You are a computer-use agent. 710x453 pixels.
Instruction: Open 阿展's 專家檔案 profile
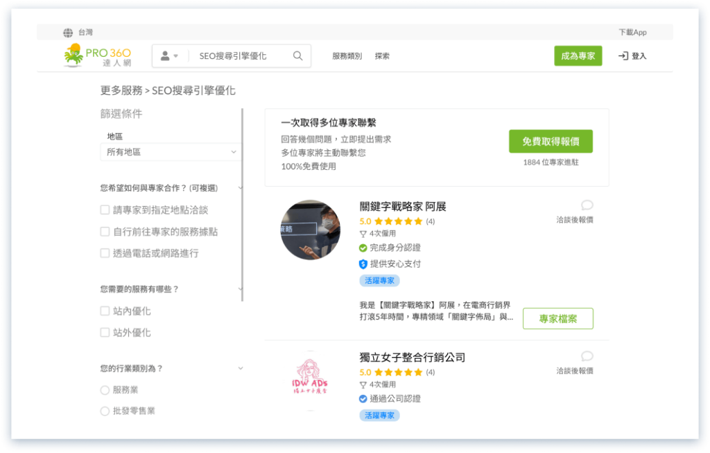coord(557,318)
